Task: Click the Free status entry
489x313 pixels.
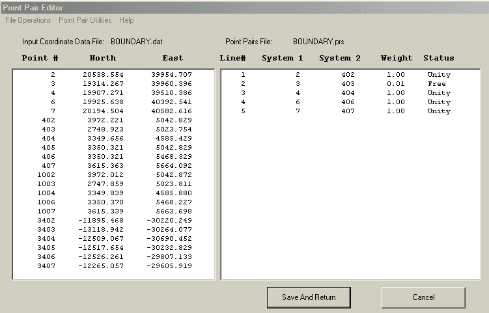Action: [x=436, y=84]
